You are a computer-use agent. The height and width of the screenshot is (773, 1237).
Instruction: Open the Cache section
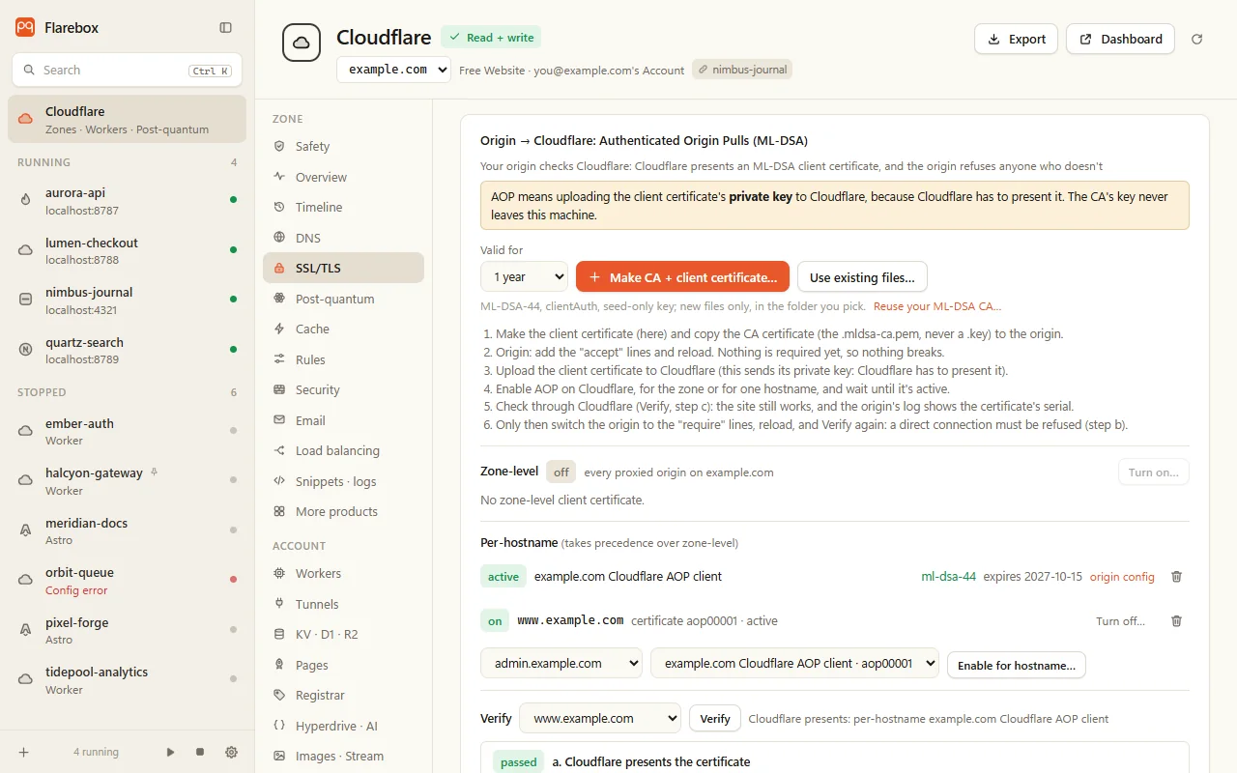[x=343, y=329]
